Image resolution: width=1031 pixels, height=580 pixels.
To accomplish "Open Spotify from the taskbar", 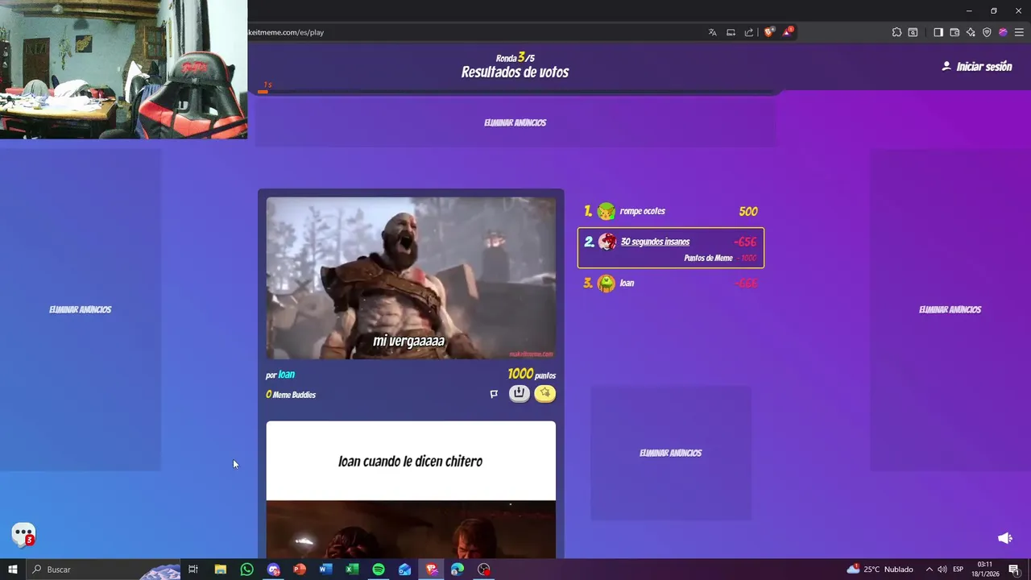I will pyautogui.click(x=379, y=570).
